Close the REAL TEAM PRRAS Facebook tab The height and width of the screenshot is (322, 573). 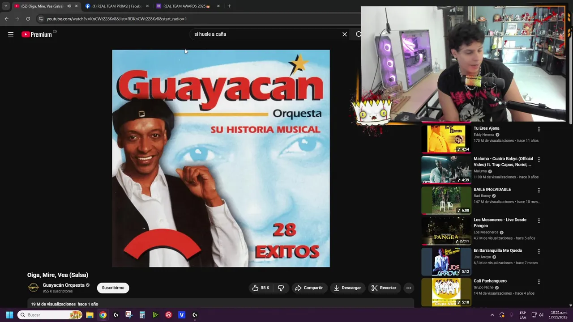pyautogui.click(x=147, y=6)
